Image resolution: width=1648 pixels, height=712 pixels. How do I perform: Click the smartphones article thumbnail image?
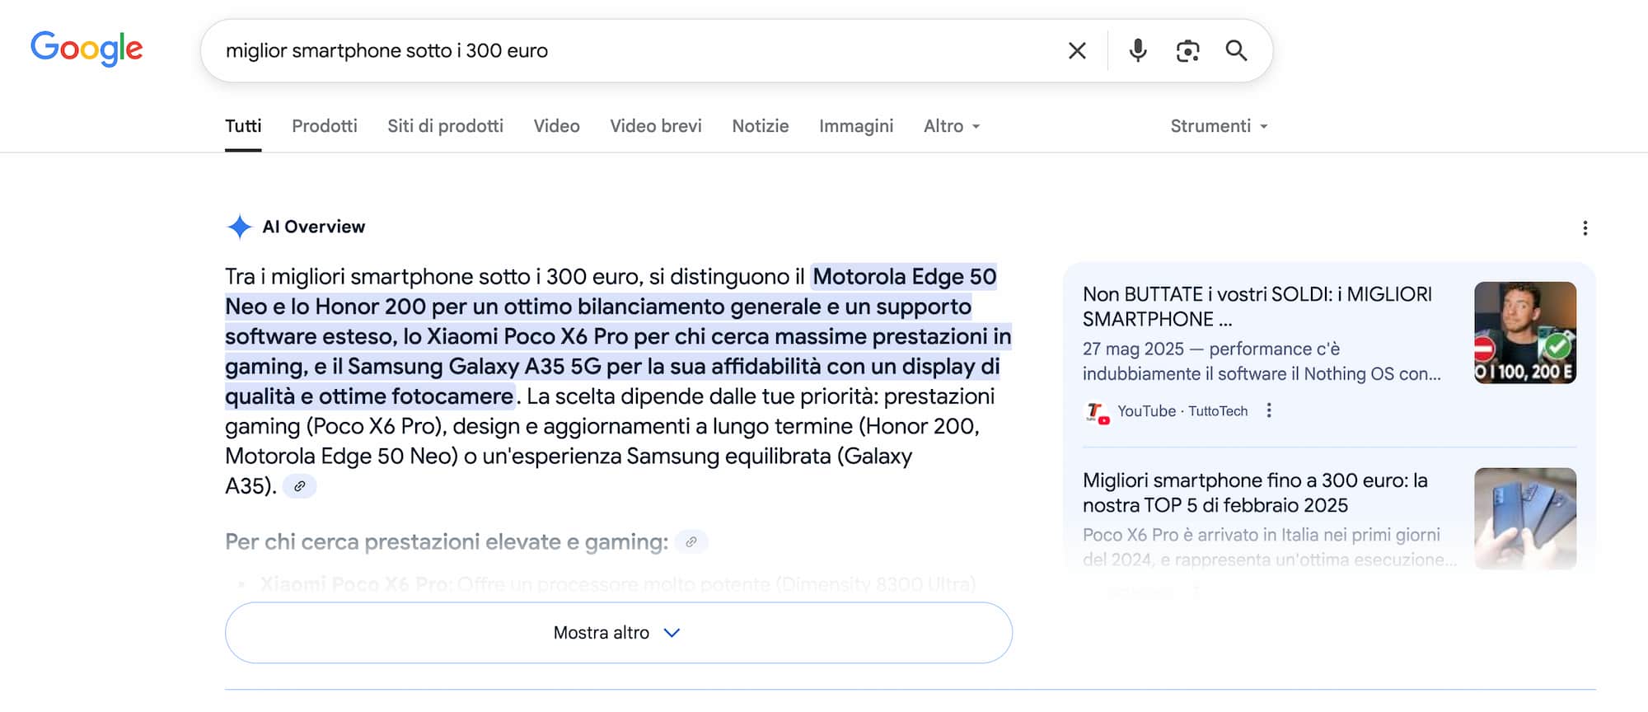click(x=1525, y=518)
